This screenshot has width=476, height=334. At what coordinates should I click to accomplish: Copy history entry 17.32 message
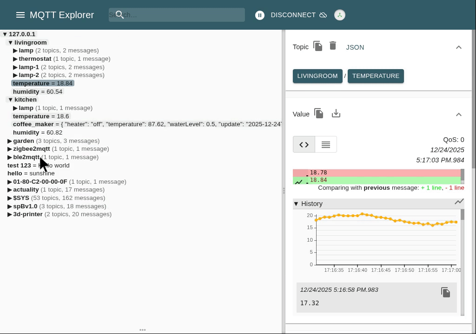[x=445, y=292]
